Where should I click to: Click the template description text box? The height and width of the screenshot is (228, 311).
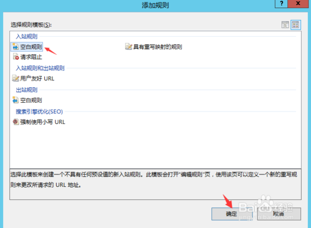pyautogui.click(x=155, y=184)
